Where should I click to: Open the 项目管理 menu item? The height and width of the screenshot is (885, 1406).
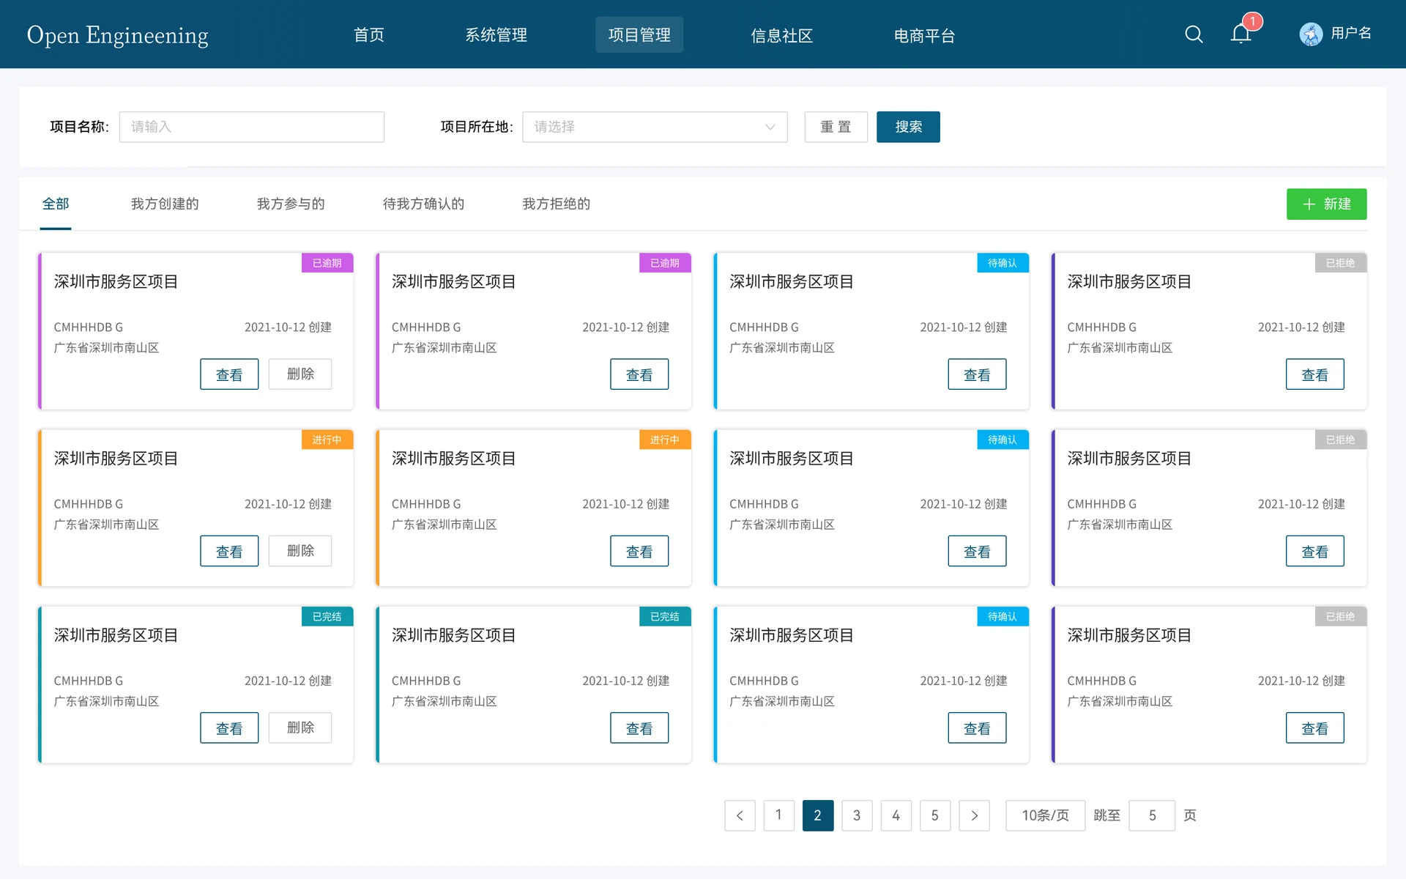tap(639, 35)
